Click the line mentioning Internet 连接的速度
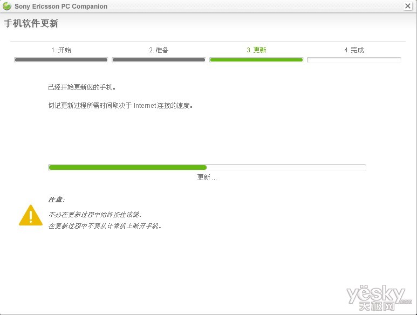The image size is (417, 315). tap(120, 106)
